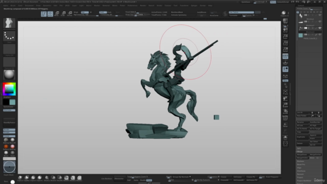
Task: Open the current brush thumbnail
Action: point(9,23)
